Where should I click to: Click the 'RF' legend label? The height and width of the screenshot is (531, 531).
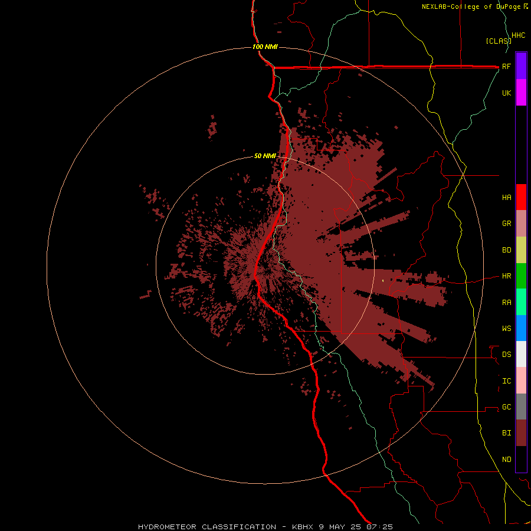coord(506,66)
